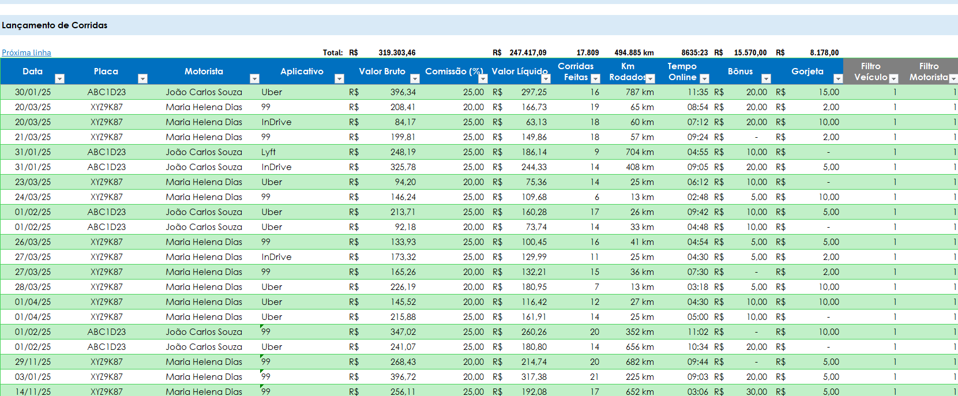Select gross value cell 215,88
The image size is (958, 396).
point(403,317)
